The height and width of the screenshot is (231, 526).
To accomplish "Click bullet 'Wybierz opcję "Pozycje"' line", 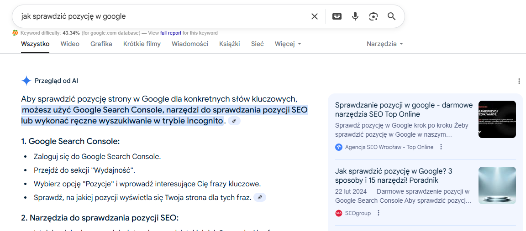I will pyautogui.click(x=147, y=184).
